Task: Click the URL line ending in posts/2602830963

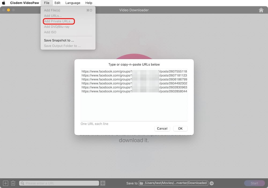Action: click(134, 87)
